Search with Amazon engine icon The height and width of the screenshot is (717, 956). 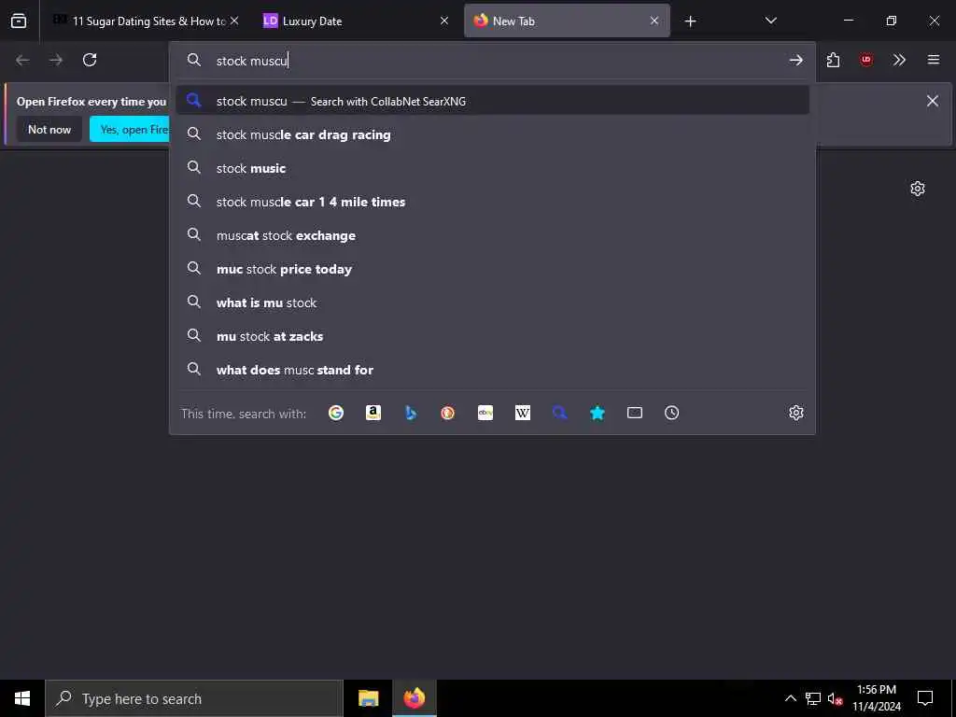[373, 413]
